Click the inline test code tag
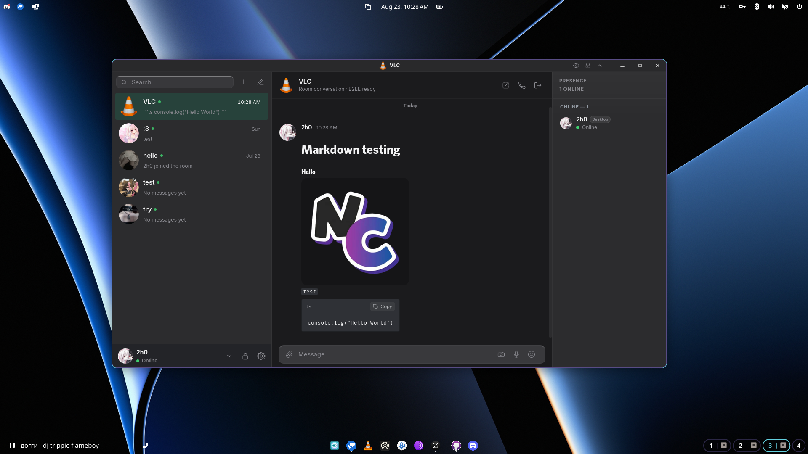This screenshot has height=454, width=808. coord(310,292)
